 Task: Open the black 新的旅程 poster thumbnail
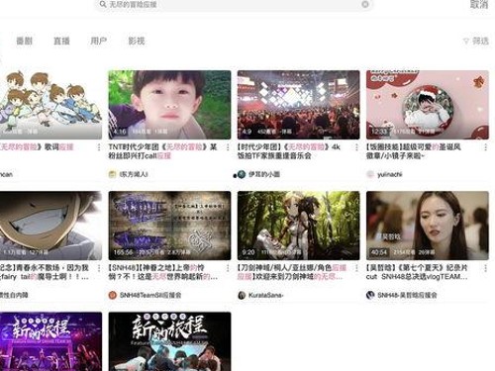click(x=169, y=341)
